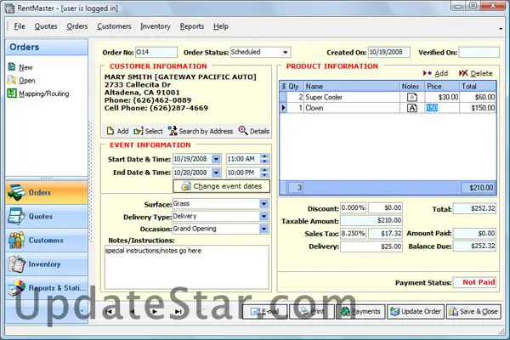
Task: Click the New order icon in sidebar
Action: click(11, 67)
